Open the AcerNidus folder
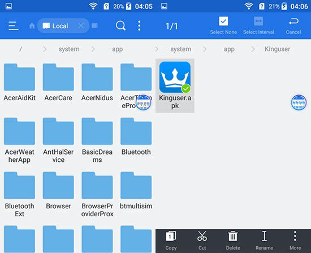The width and height of the screenshot is (311, 253). tap(97, 82)
